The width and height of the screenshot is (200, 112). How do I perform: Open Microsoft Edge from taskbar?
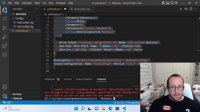point(110,108)
